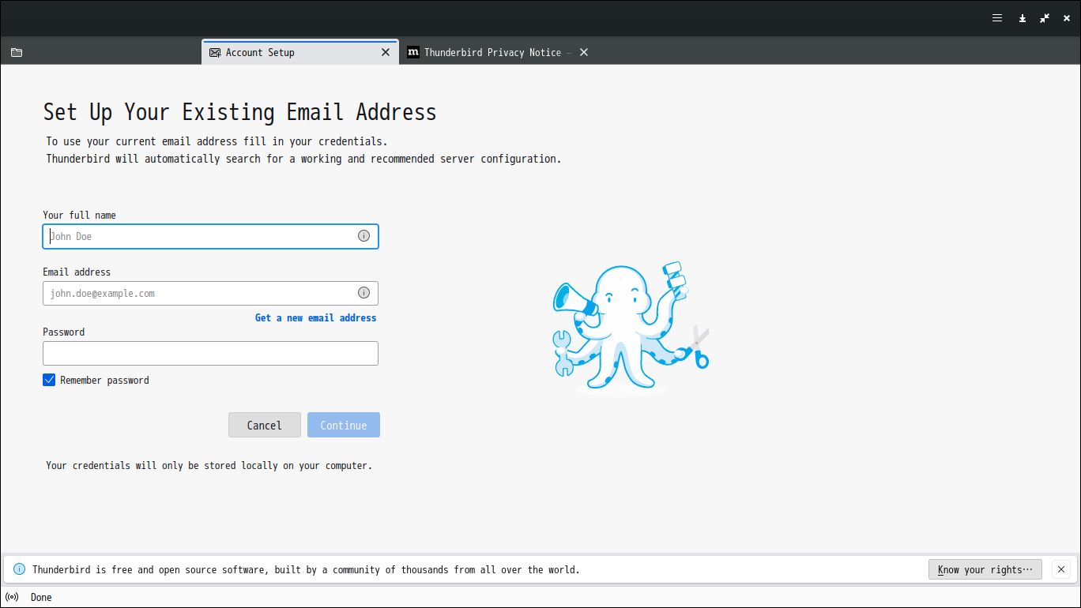Toggle the Remember password checkbox
1081x608 pixels.
tap(49, 380)
